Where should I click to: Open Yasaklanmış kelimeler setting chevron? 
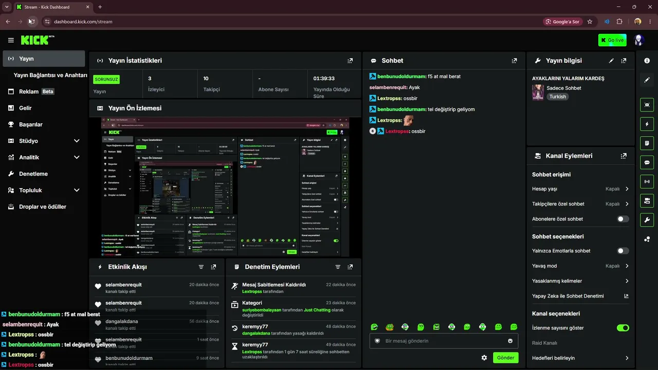click(627, 281)
